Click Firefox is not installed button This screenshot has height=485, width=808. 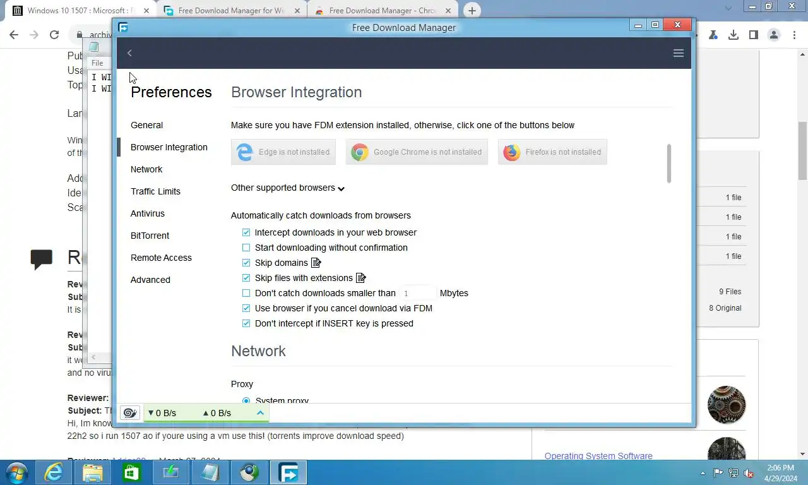point(552,152)
